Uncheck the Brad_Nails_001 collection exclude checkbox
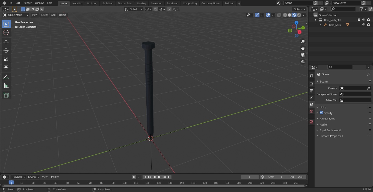 [359, 20]
